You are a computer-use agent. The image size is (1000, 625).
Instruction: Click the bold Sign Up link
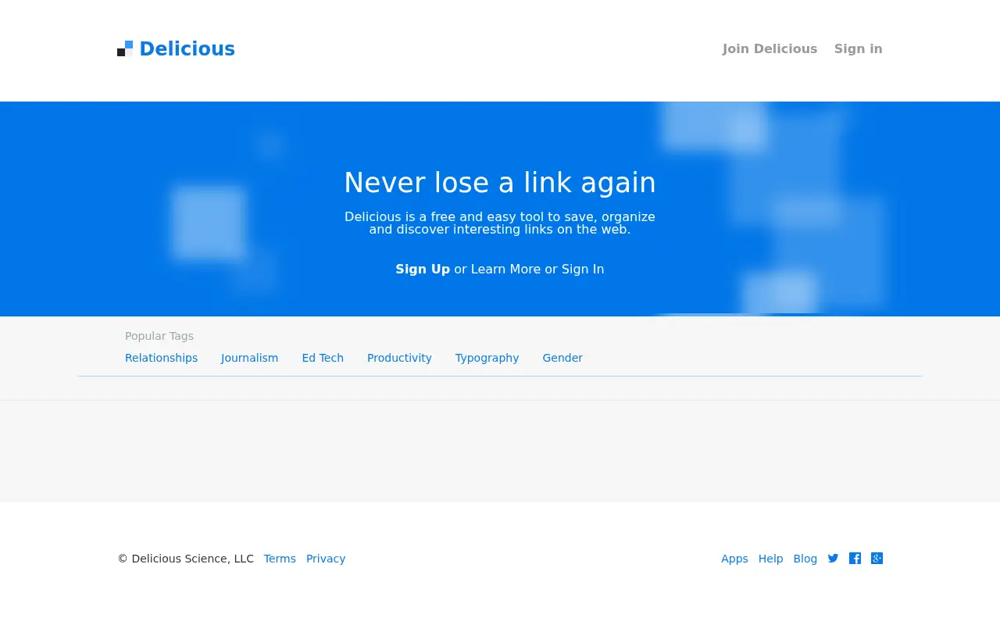pos(423,270)
